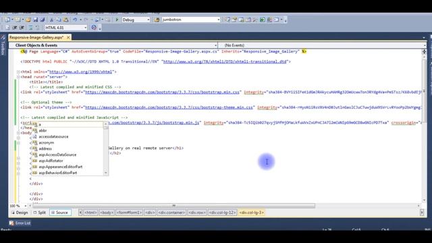Screen dimensions: 432x243
Task: Click the Save All toolbar icon
Action: point(43,20)
